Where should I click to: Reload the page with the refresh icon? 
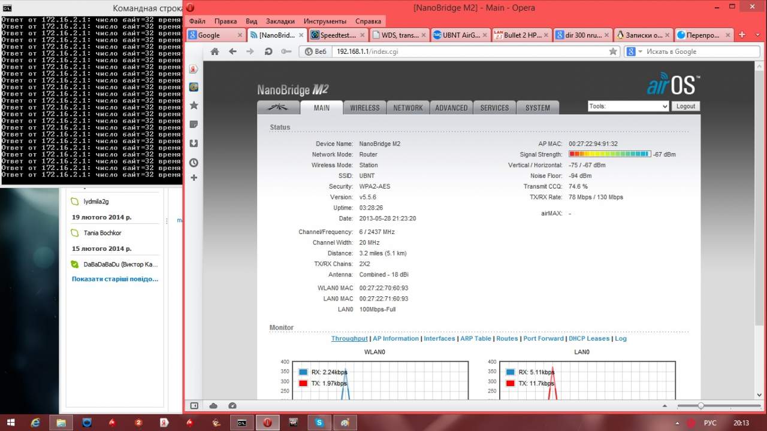click(x=268, y=51)
